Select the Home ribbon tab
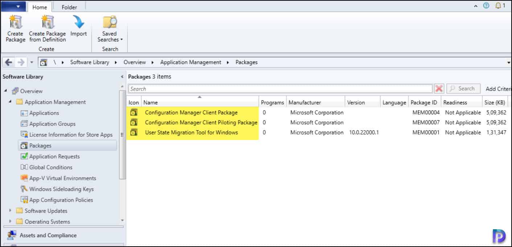This screenshot has height=247, width=512. 40,7
